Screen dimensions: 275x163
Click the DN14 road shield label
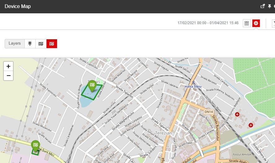tap(208, 112)
